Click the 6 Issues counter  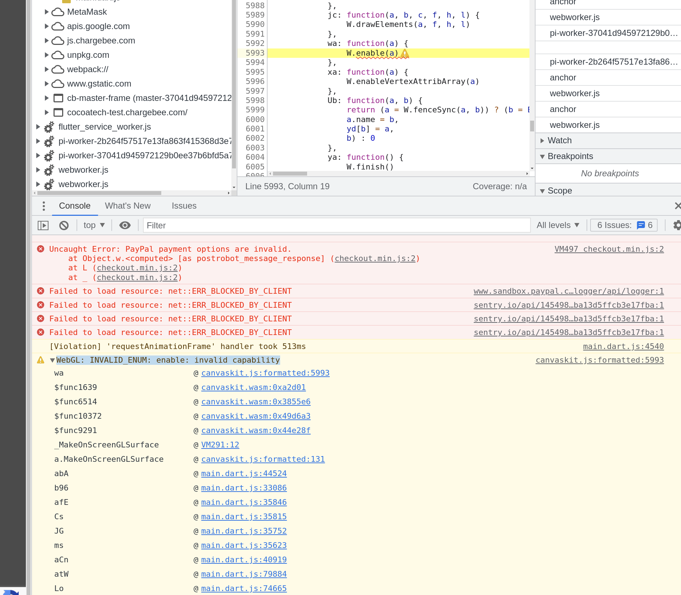pyautogui.click(x=624, y=225)
